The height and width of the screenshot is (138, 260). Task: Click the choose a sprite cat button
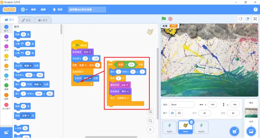[x=234, y=131]
